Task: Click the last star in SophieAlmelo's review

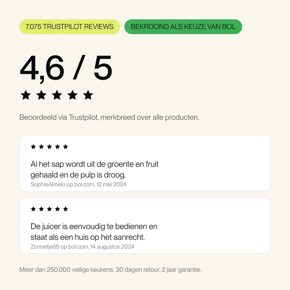Action: pos(66,147)
